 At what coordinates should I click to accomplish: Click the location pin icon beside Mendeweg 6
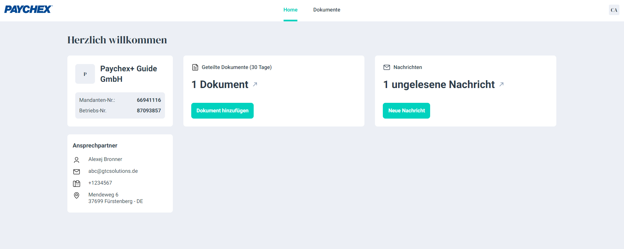click(77, 195)
